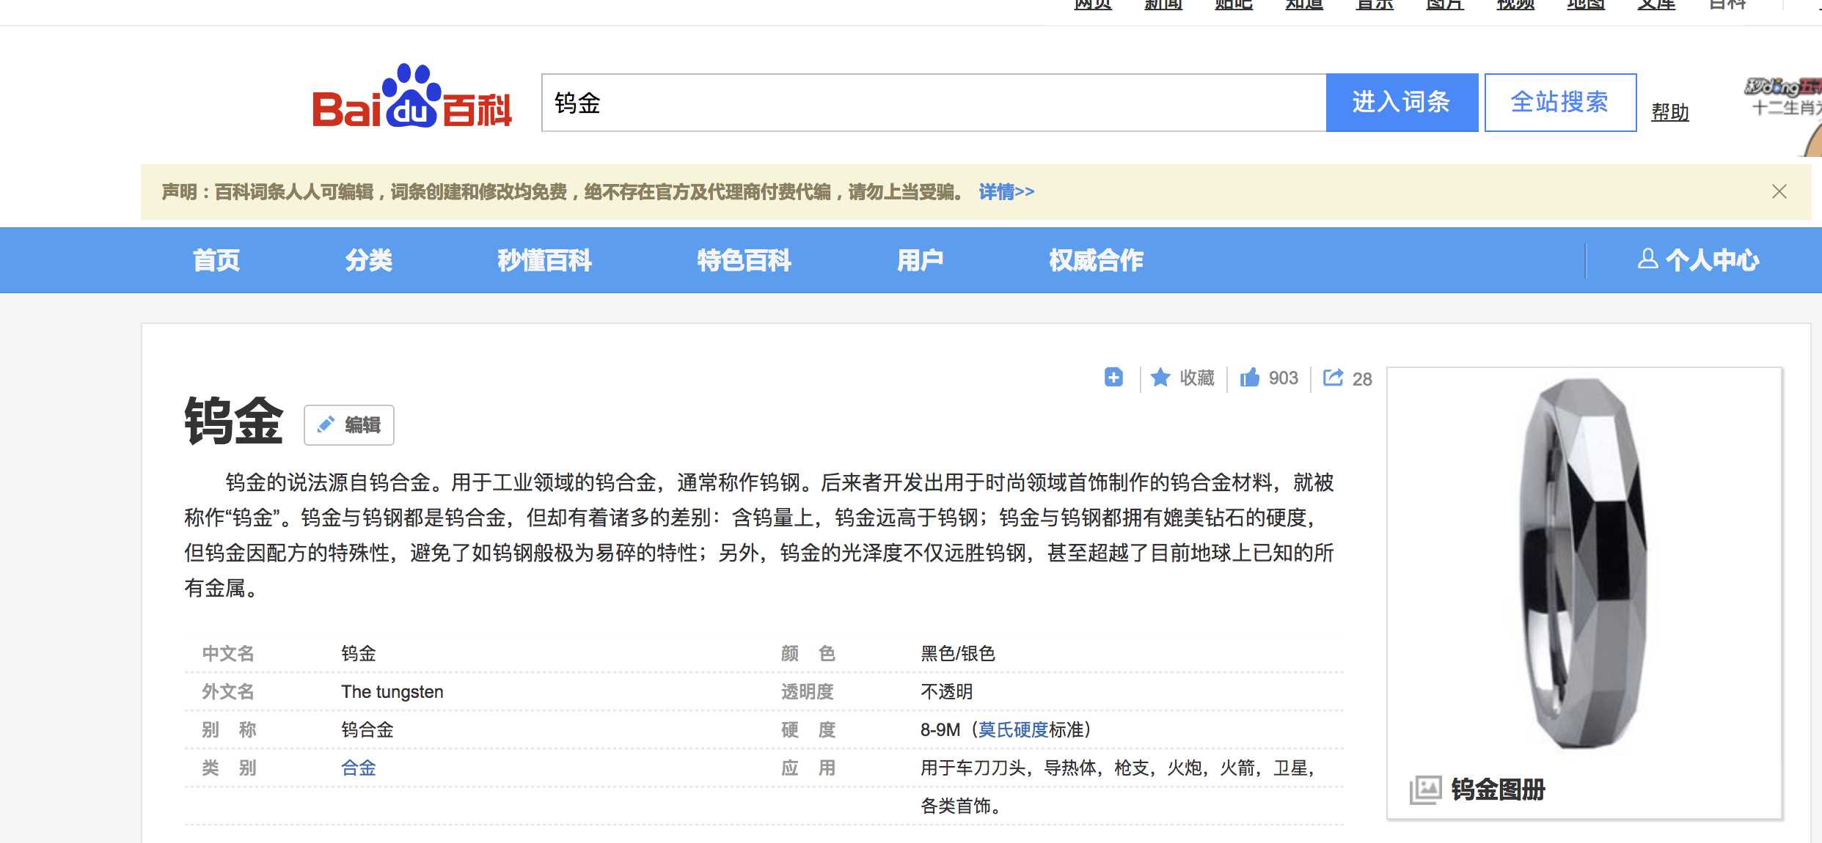Click the share arrow icon
This screenshot has width=1822, height=843.
click(x=1333, y=378)
